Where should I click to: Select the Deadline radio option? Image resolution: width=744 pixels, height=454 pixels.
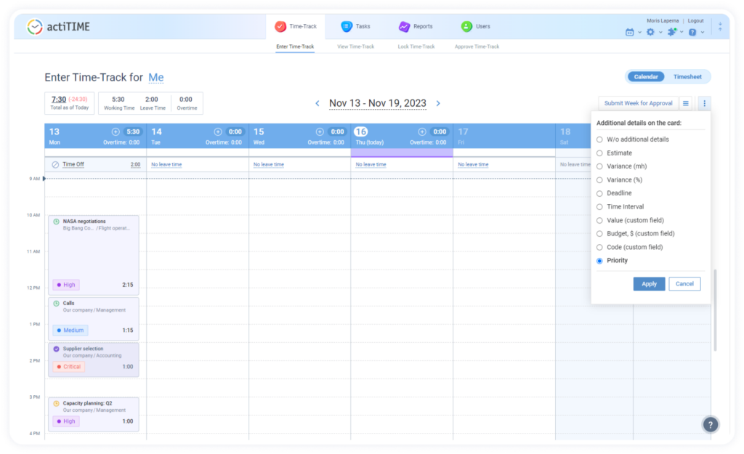tap(599, 193)
